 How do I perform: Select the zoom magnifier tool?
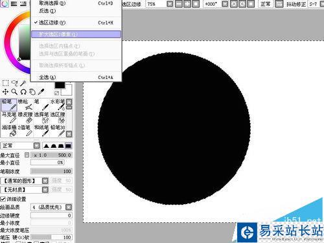point(14,92)
